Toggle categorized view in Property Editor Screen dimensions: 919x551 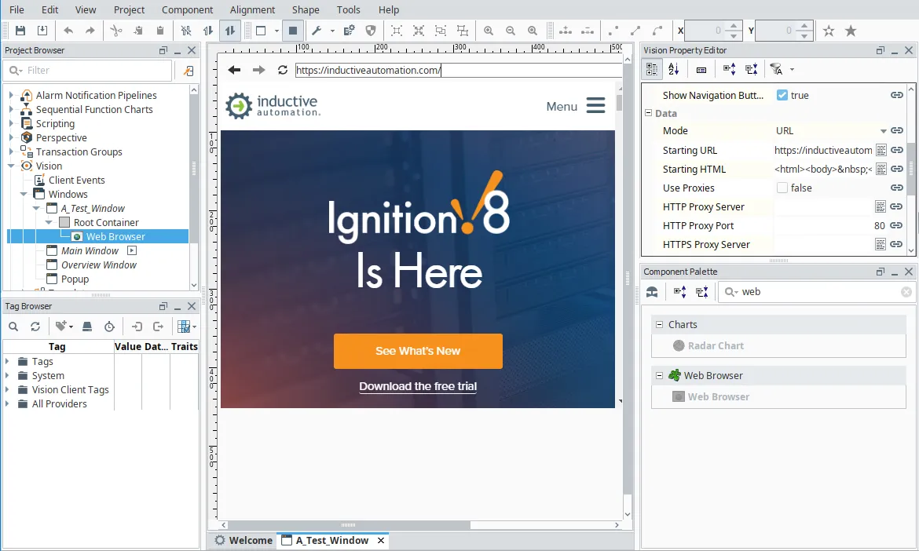(652, 69)
